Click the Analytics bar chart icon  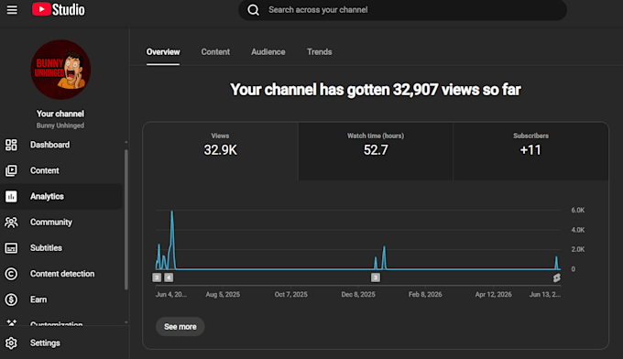click(x=11, y=196)
